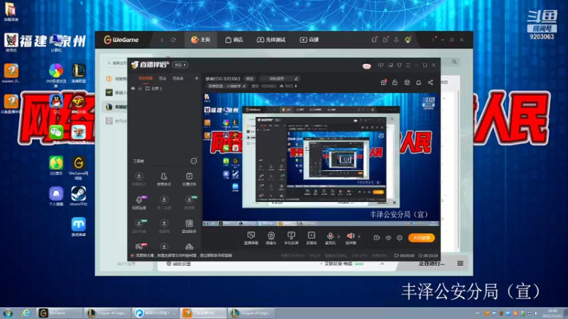Open the 主播任务 tool in toolbox
Image resolution: width=568 pixels, height=319 pixels.
189,179
